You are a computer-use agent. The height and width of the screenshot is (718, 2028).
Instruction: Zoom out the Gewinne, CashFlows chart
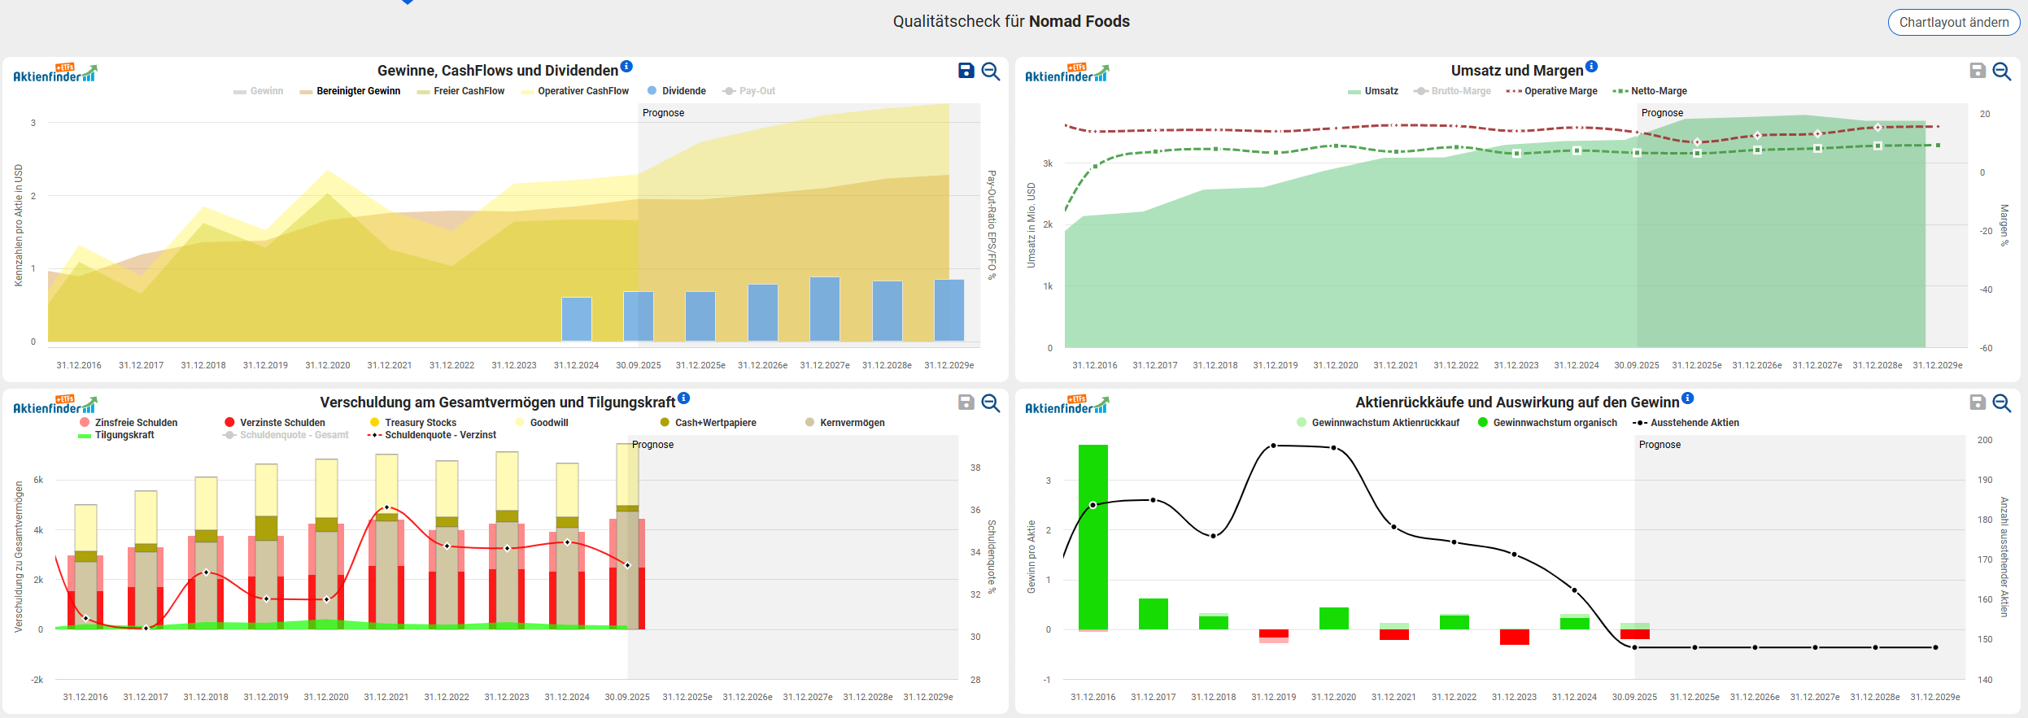pyautogui.click(x=990, y=71)
